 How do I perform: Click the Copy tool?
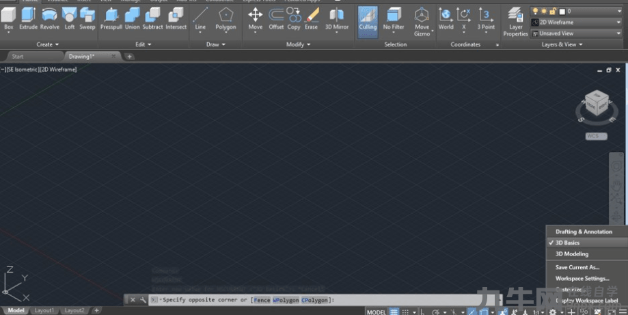pos(294,19)
